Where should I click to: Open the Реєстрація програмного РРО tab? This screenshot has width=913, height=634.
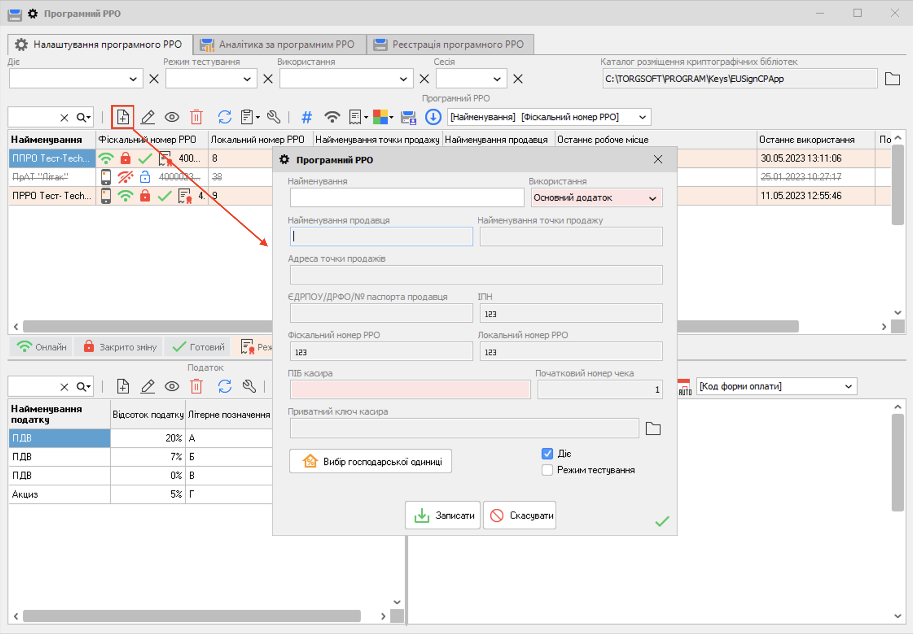point(450,44)
